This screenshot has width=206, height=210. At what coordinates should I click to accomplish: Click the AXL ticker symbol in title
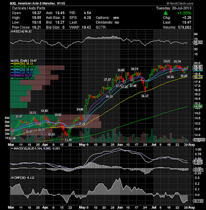coord(13,3)
